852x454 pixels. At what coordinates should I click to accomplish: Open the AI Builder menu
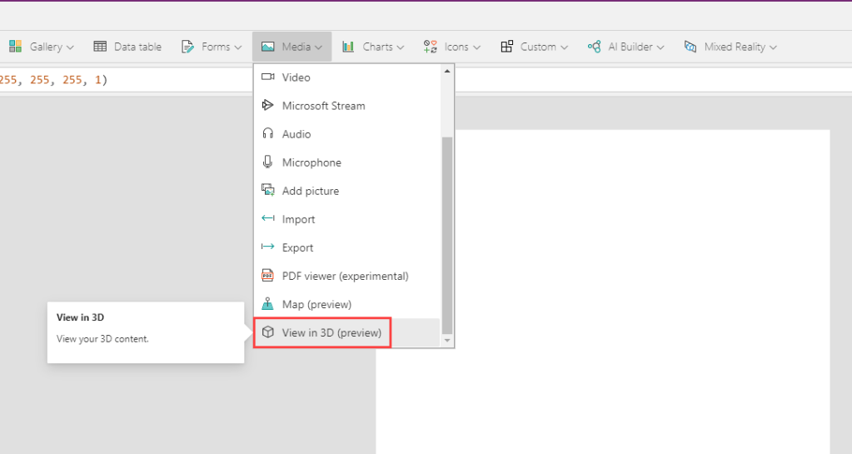[x=626, y=47]
